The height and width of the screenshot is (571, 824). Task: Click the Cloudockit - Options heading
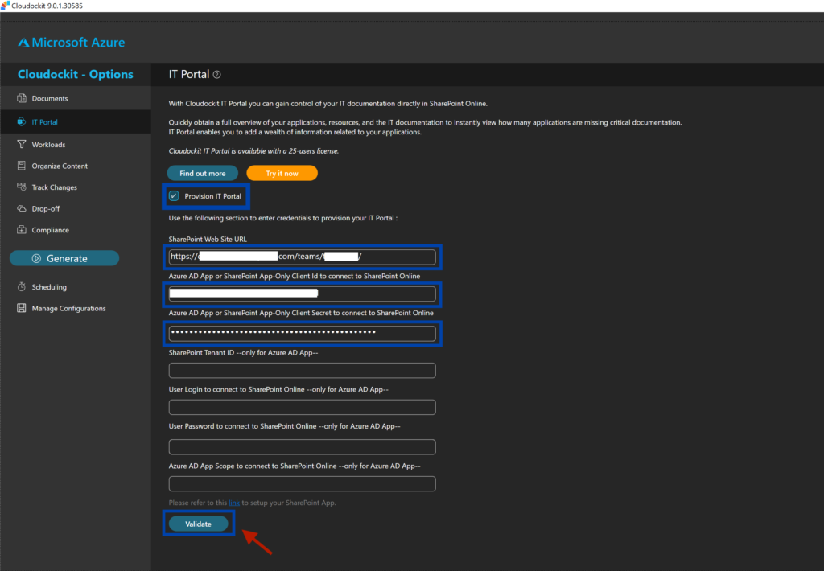(75, 74)
